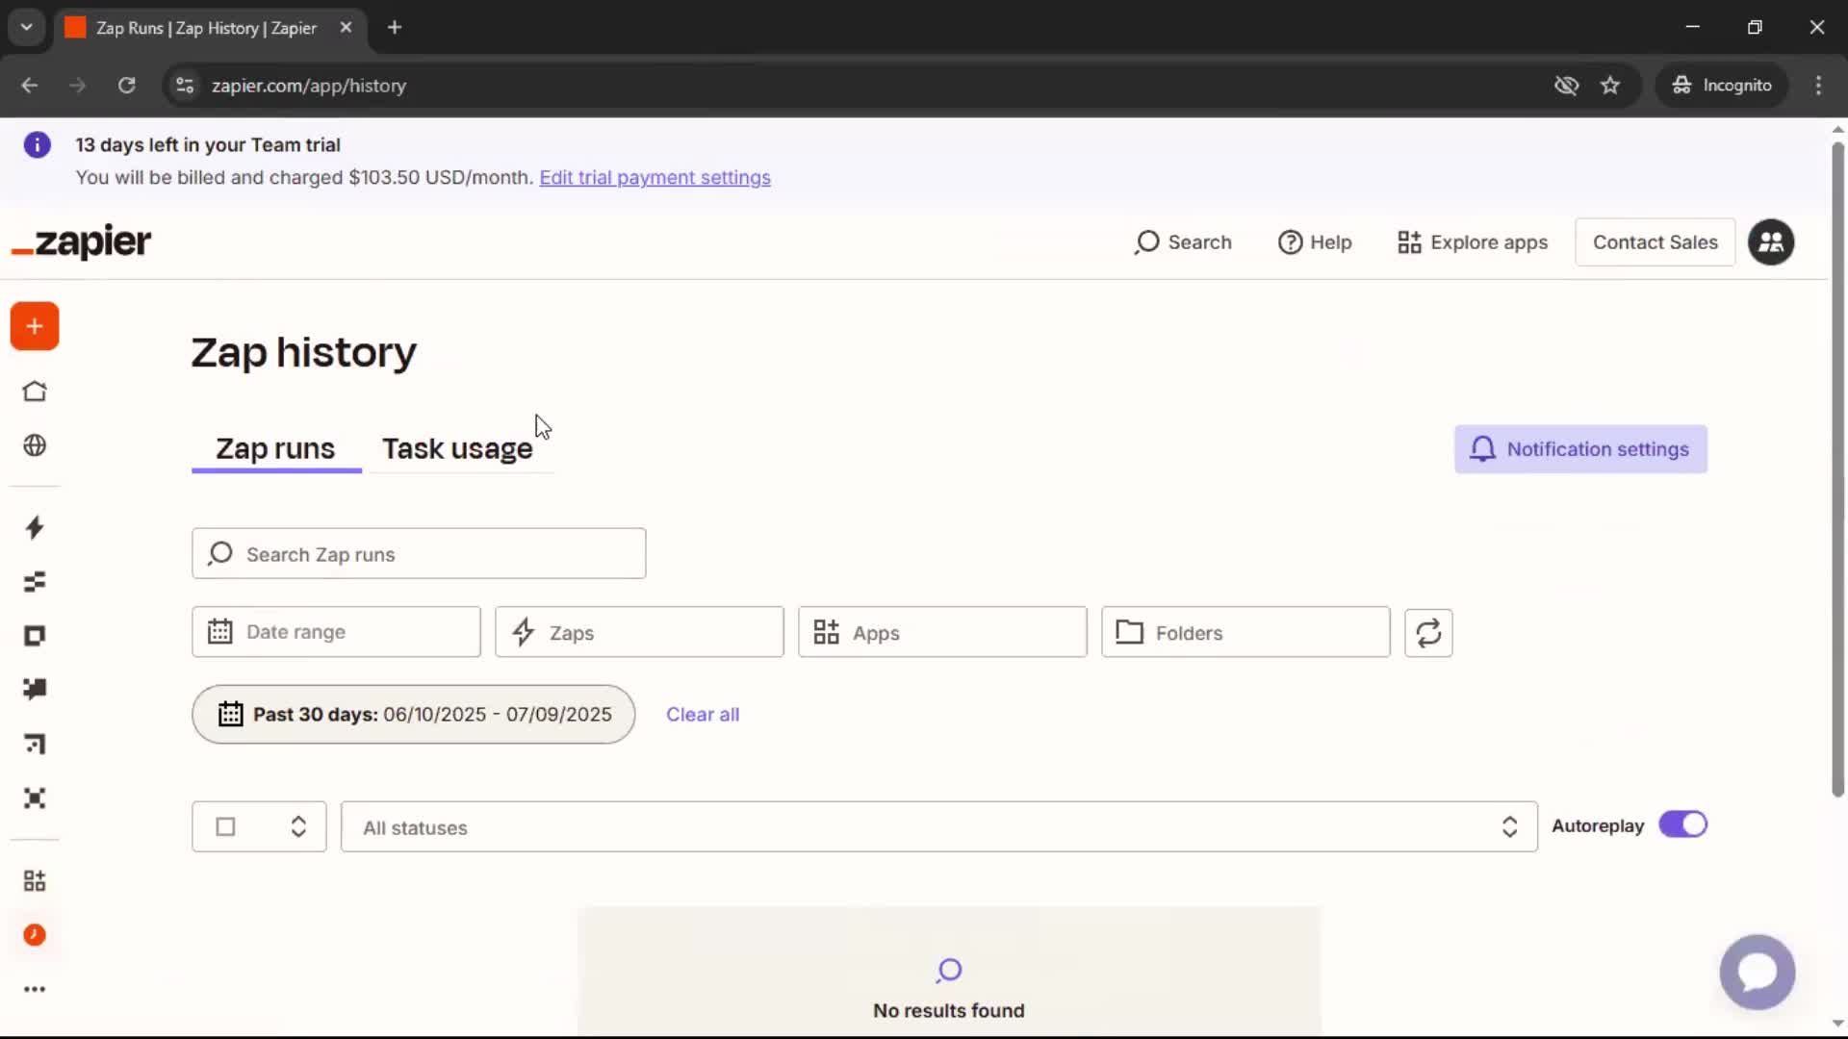Open the Zaps filter dropdown
Image resolution: width=1848 pixels, height=1039 pixels.
click(x=639, y=632)
